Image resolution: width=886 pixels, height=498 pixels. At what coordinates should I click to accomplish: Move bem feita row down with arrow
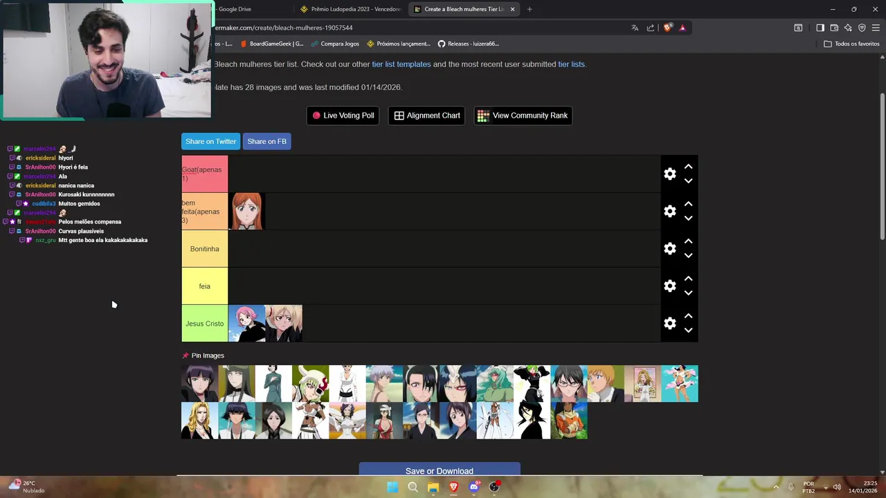[688, 218]
